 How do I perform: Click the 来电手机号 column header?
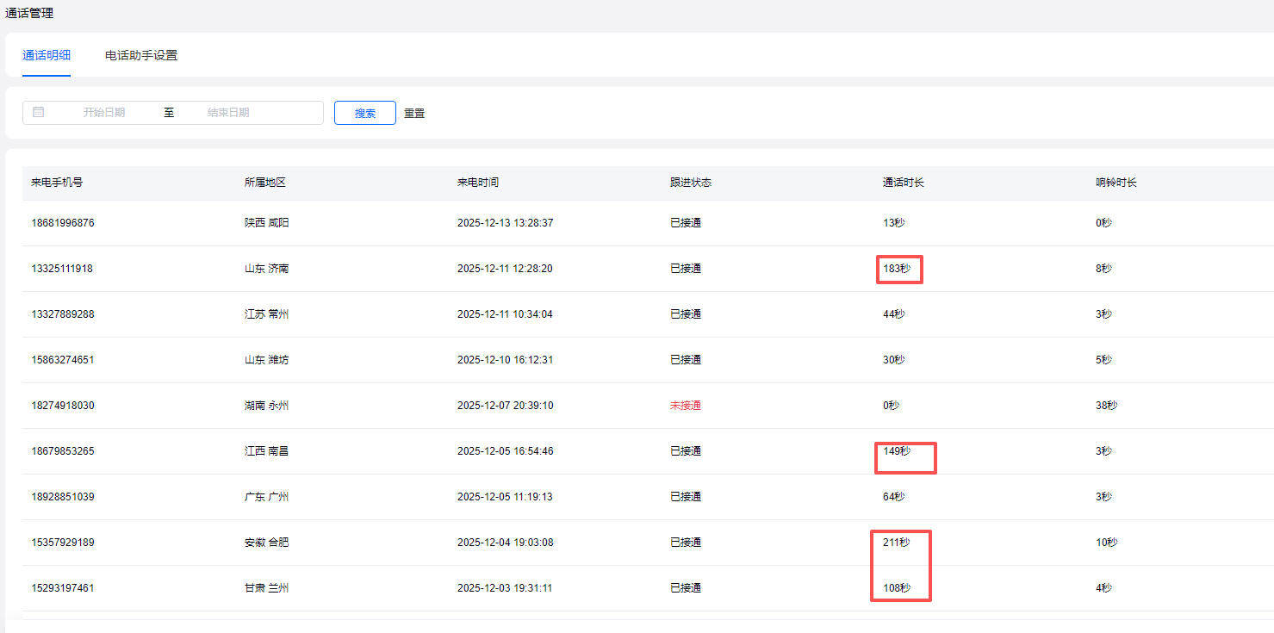tap(57, 183)
